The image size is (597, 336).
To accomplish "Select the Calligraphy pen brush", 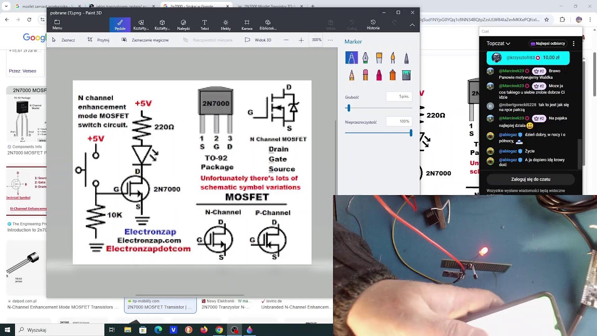I will pos(365,58).
